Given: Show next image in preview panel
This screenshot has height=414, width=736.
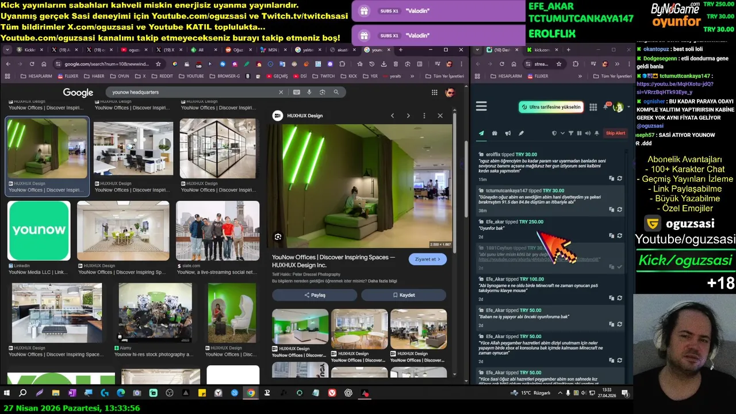Looking at the screenshot, I should [x=408, y=116].
